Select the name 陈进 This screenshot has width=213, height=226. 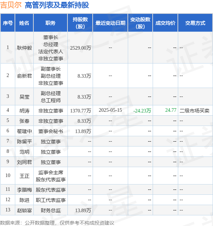pos(24,200)
